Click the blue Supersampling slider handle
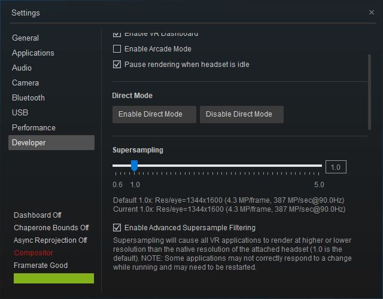 click(134, 166)
